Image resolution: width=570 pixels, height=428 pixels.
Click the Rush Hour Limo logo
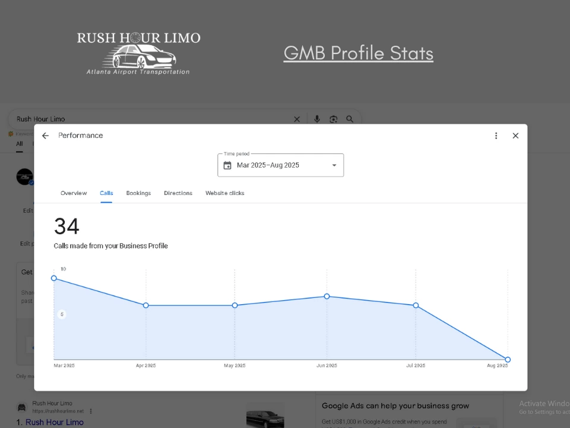point(138,53)
